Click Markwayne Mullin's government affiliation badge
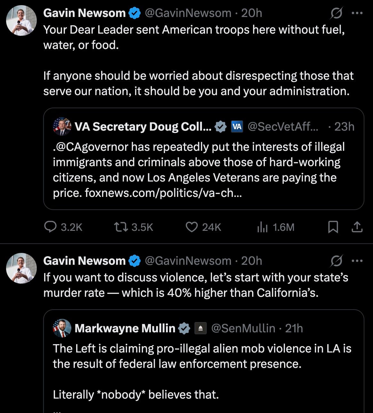Viewport: 373px width, 413px height. pyautogui.click(x=201, y=328)
